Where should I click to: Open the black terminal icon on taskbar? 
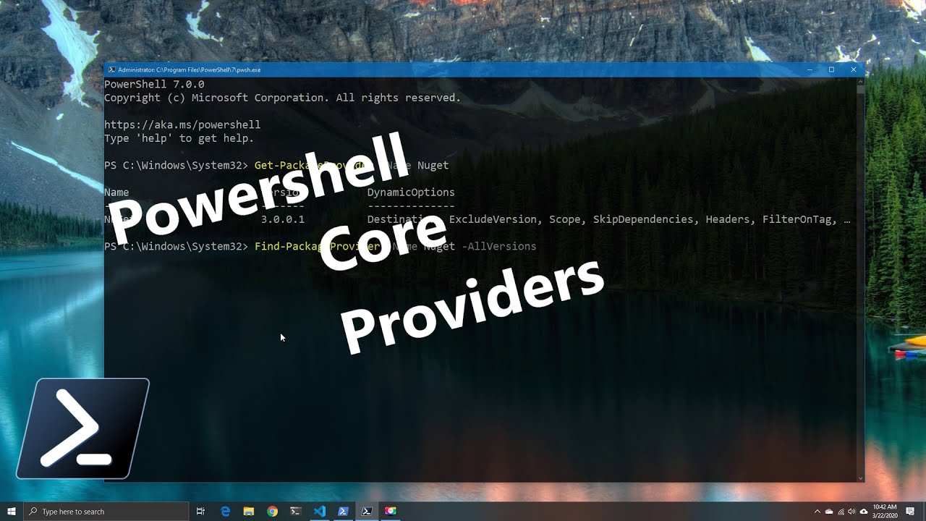tap(295, 512)
